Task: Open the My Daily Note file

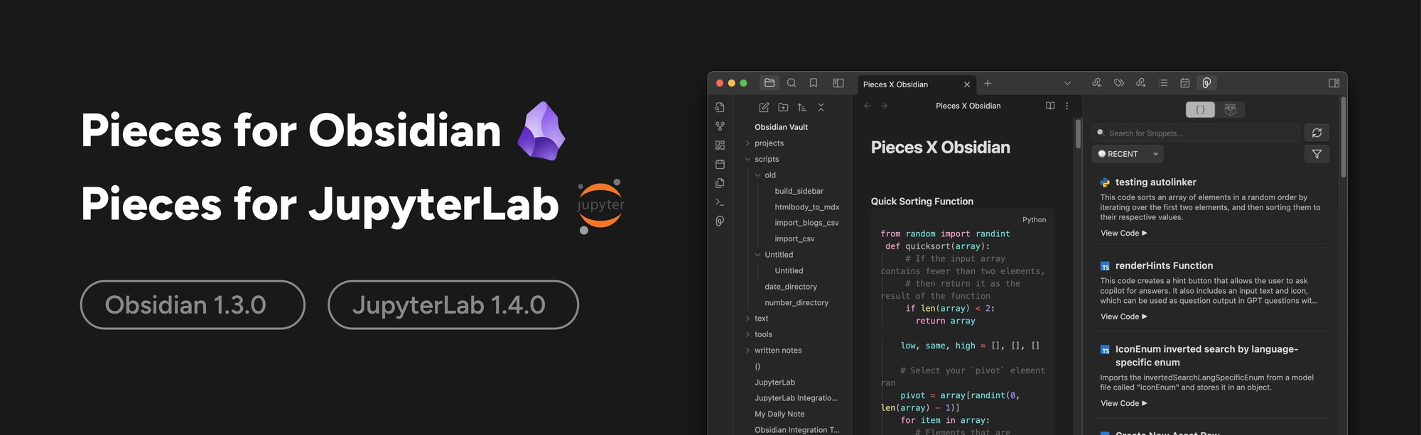Action: coord(779,414)
